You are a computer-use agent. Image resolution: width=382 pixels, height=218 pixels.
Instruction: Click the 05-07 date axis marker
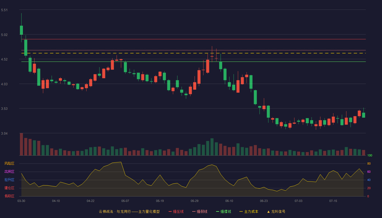tap(125, 201)
